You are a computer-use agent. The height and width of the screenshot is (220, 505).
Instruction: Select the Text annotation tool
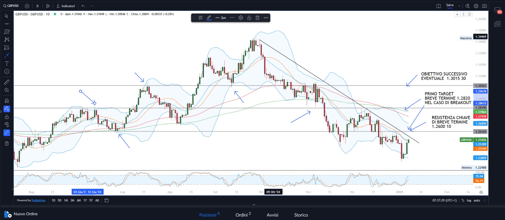7,64
